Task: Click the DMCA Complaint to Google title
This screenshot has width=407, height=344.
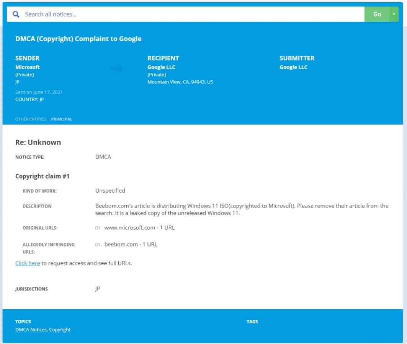Action: [78, 39]
